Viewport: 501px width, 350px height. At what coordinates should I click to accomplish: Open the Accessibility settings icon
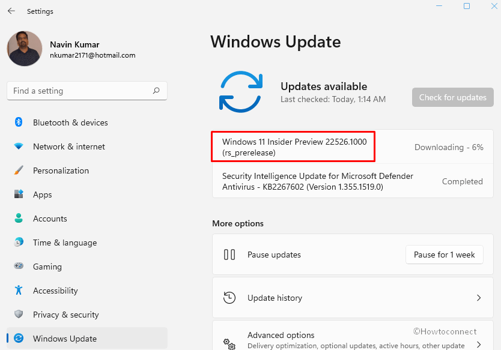18,291
